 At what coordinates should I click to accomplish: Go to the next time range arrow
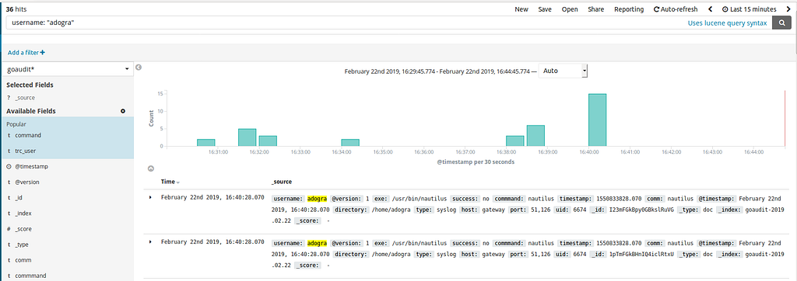788,9
